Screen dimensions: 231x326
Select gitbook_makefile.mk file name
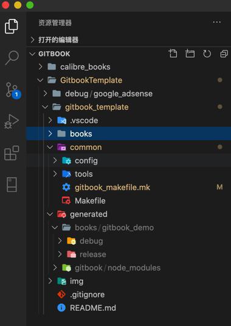point(112,187)
